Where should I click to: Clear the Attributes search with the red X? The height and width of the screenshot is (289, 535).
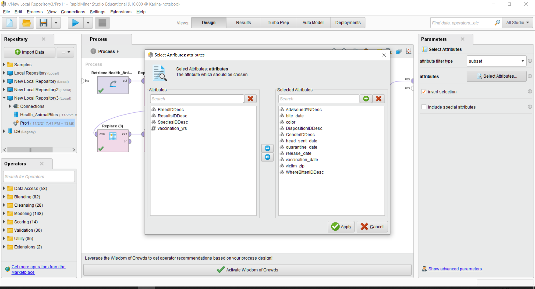[x=250, y=99]
